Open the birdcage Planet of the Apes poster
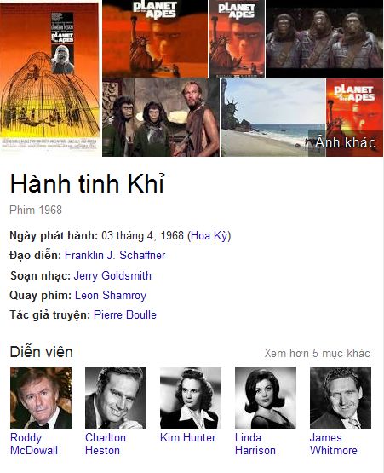The image size is (384, 473). tap(50, 78)
